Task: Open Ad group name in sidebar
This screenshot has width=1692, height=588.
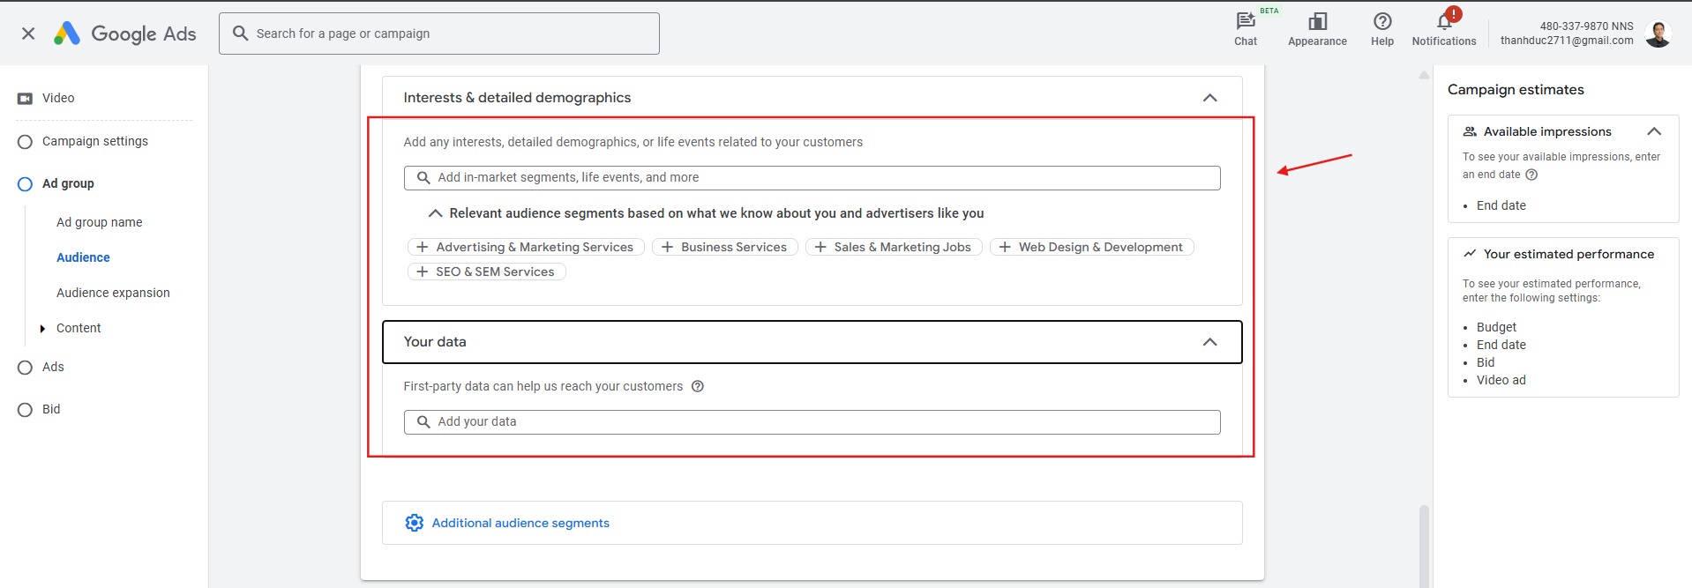Action: coord(99,222)
